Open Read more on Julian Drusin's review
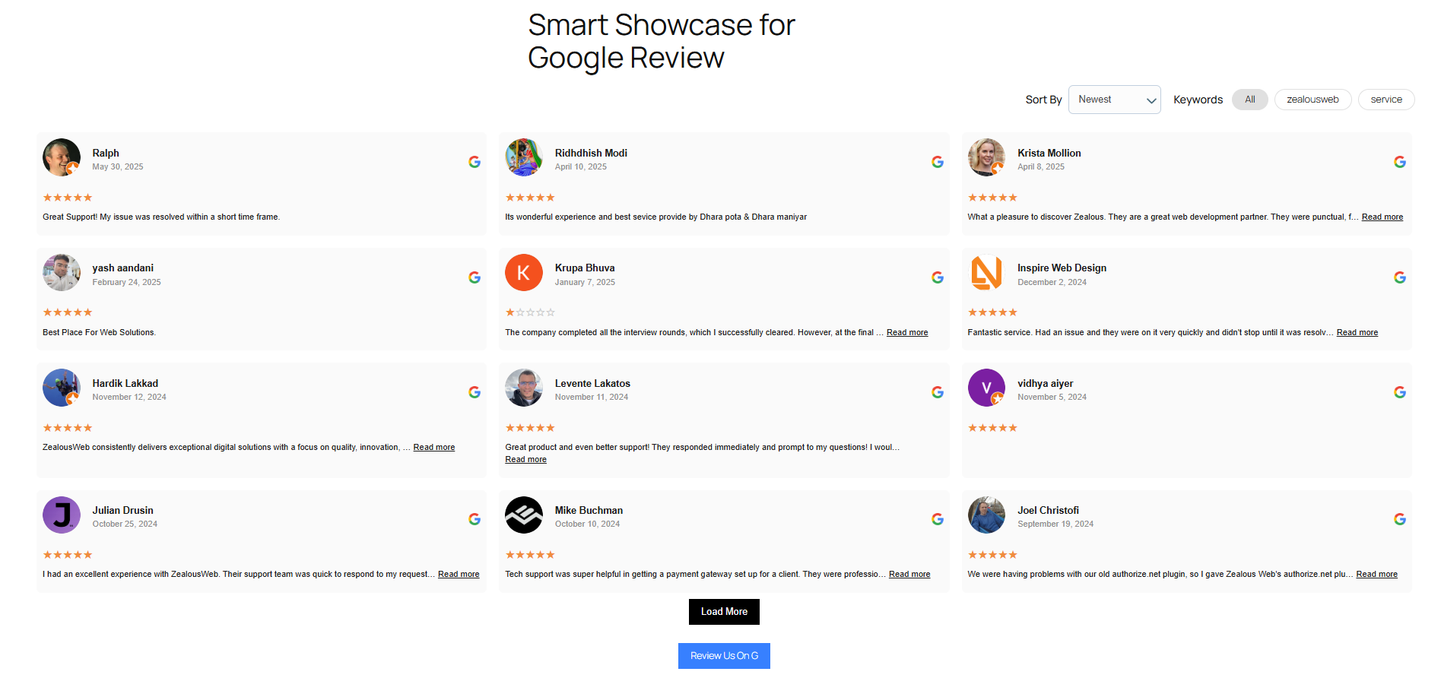 coord(459,575)
